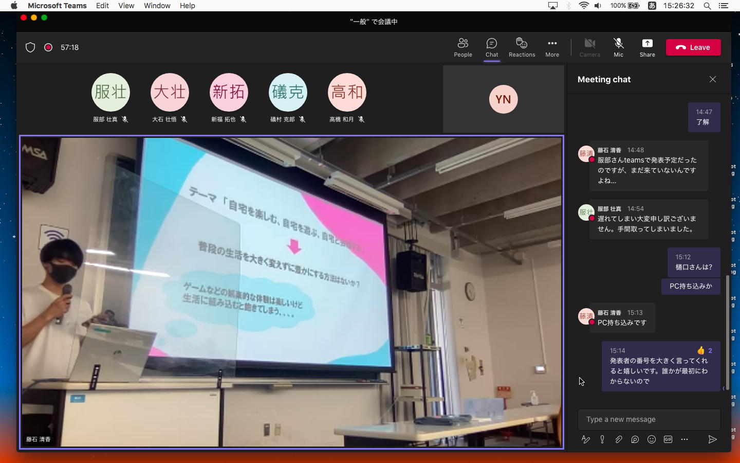Image resolution: width=740 pixels, height=463 pixels.
Task: Open the emoji picker
Action: click(652, 439)
